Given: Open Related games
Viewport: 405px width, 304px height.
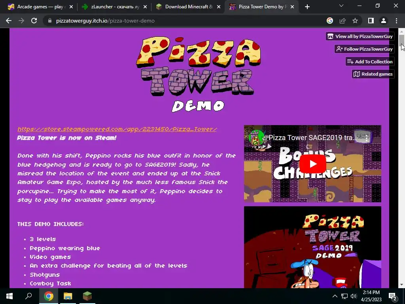Looking at the screenshot, I should click(373, 74).
